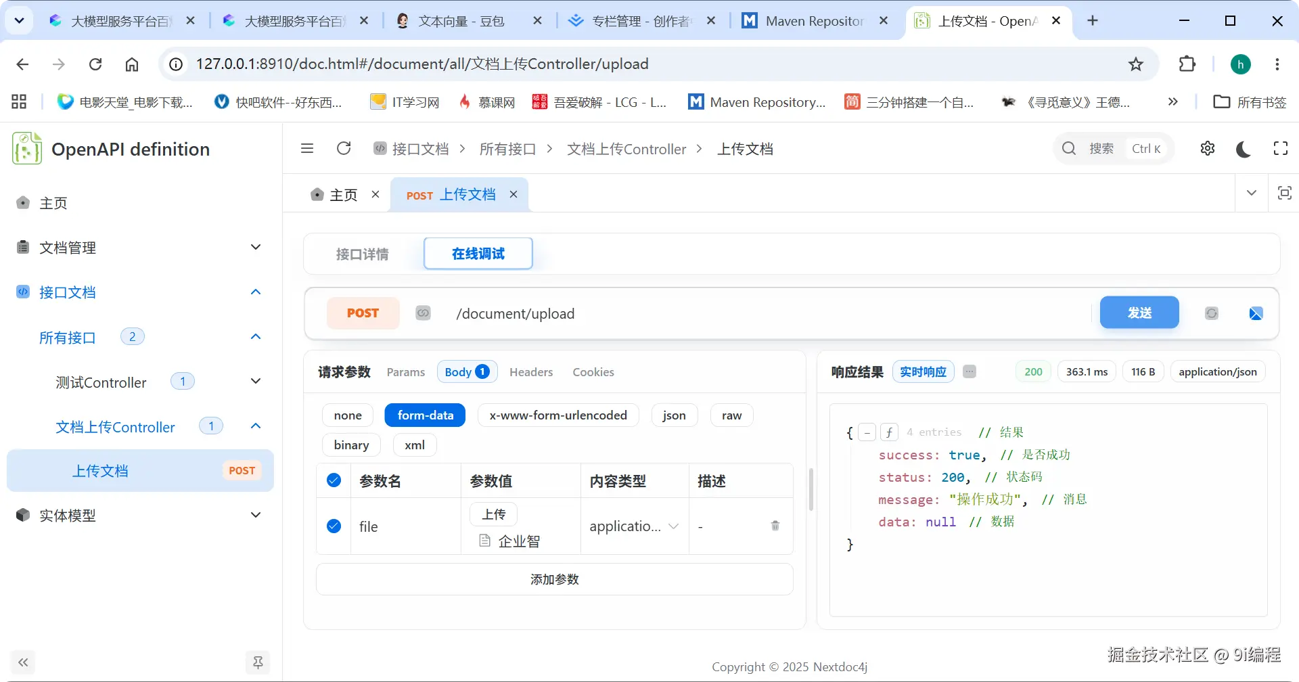
Task: Close the 主页 tab
Action: [x=375, y=194]
